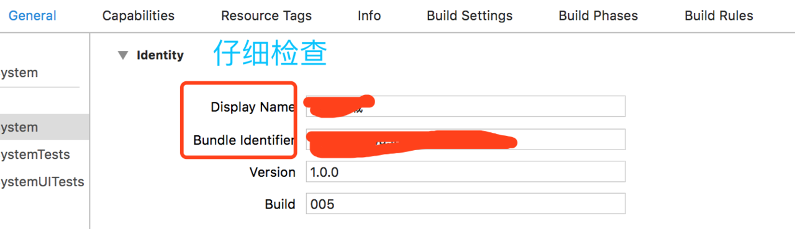Click the Identity section heading
Image resolution: width=795 pixels, height=229 pixels.
click(x=160, y=55)
